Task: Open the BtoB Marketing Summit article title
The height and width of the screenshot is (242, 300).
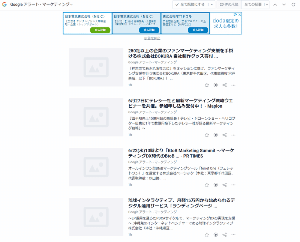Action: click(181, 153)
